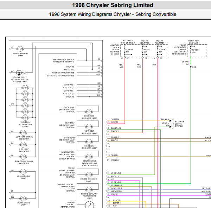Click the Oil Pressure Lamp bulb symbol

click(x=23, y=198)
